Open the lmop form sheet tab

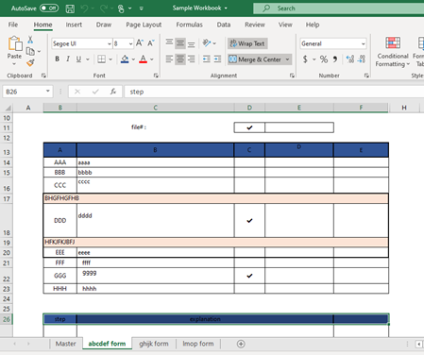pos(198,344)
